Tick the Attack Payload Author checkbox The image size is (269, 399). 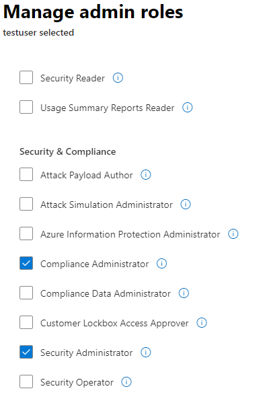point(26,174)
